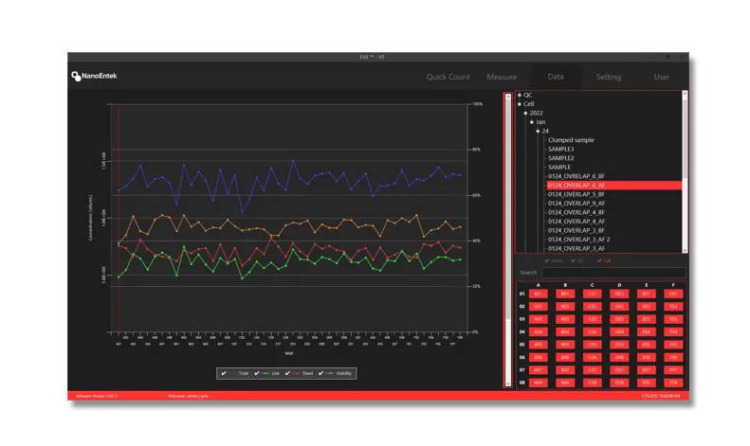Click the data tree scrollbar up arrow
Viewport: 750px width, 446px height.
click(x=685, y=94)
